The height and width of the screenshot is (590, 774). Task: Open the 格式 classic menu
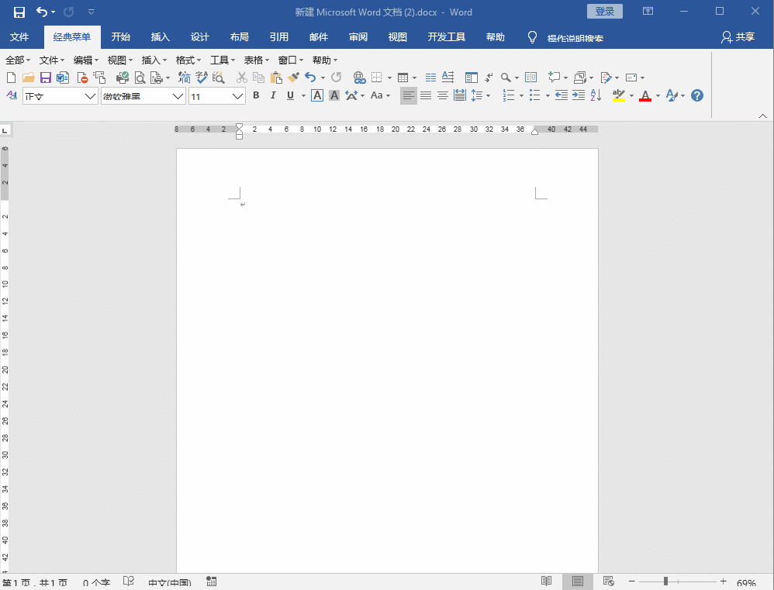coord(188,60)
